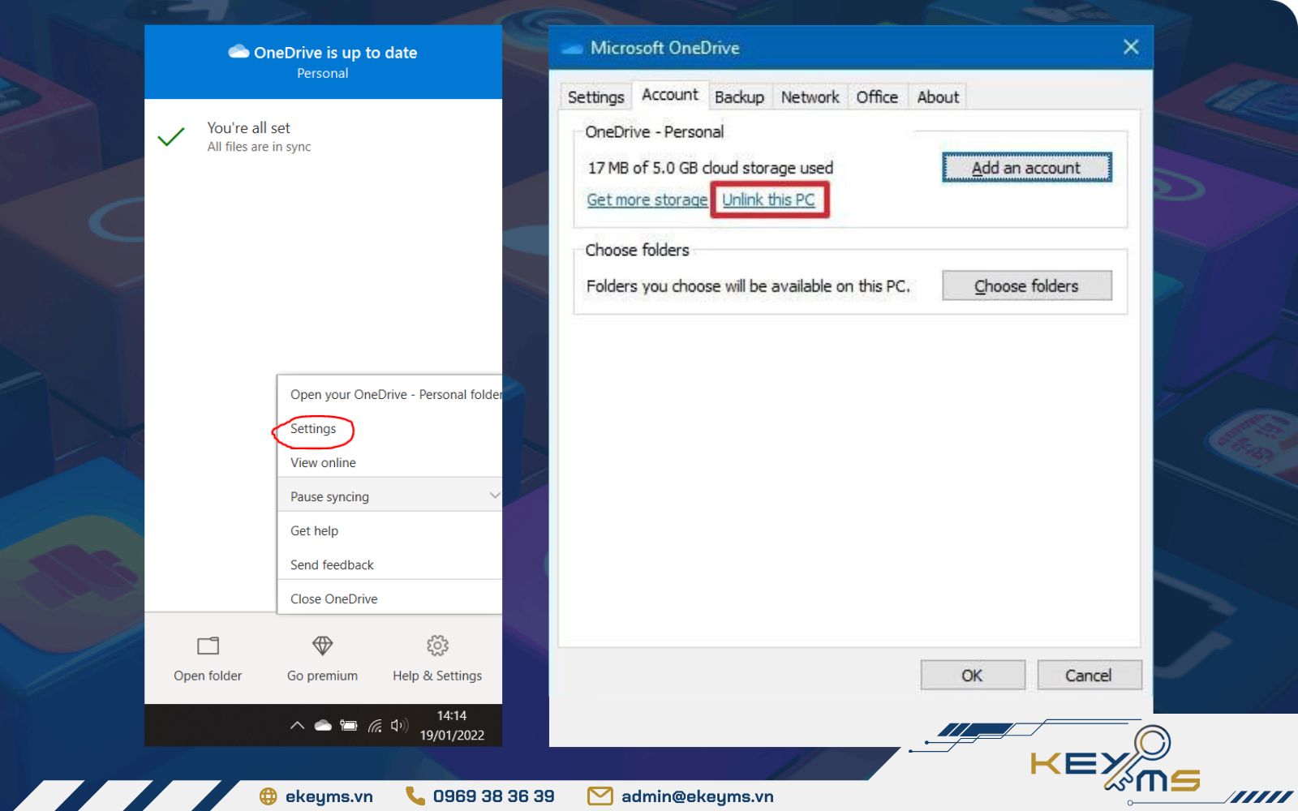This screenshot has height=811, width=1298.
Task: Click the OneDrive cloud icon in system tray
Action: pos(324,724)
